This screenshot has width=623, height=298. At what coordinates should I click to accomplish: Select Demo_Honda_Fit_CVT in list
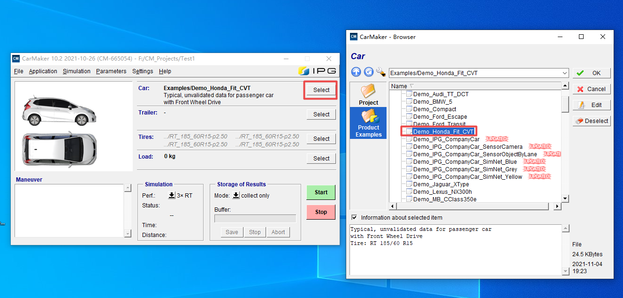point(443,131)
